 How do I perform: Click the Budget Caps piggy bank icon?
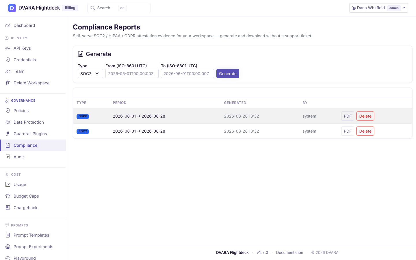(x=8, y=196)
